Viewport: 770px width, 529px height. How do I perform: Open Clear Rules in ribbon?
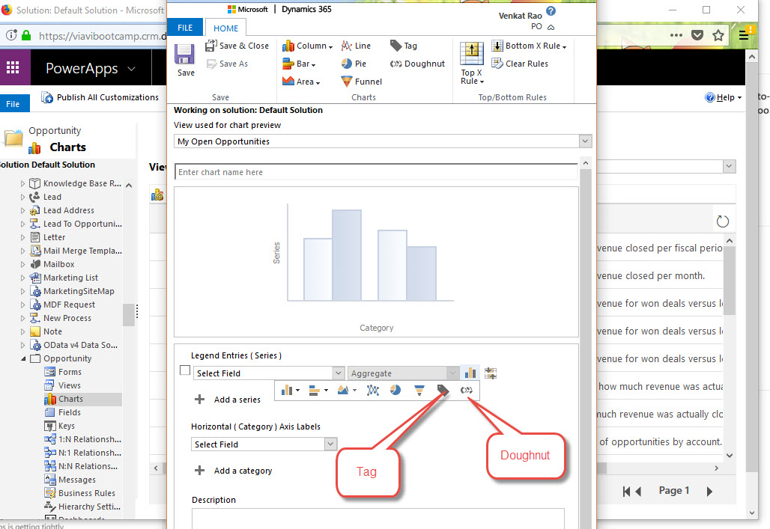(x=520, y=64)
